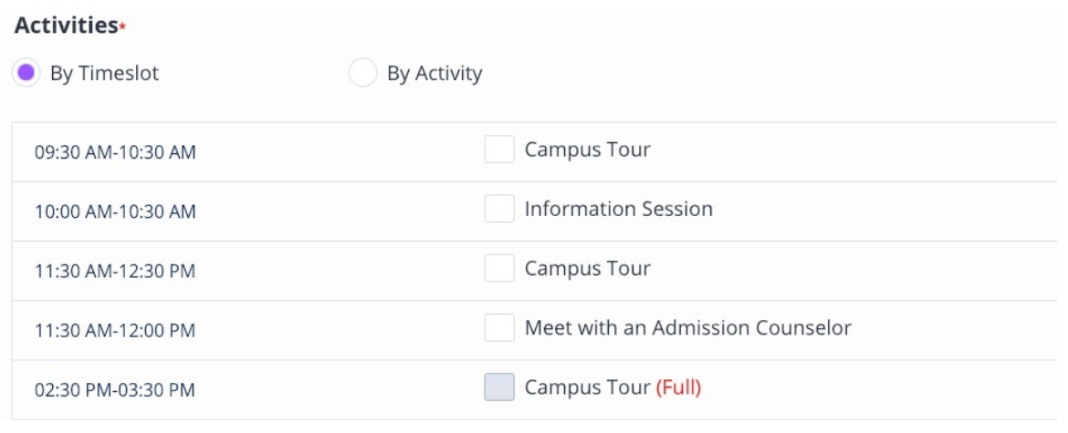Click the Activities section heading
Viewport: 1068px width, 433px height.
coord(66,26)
